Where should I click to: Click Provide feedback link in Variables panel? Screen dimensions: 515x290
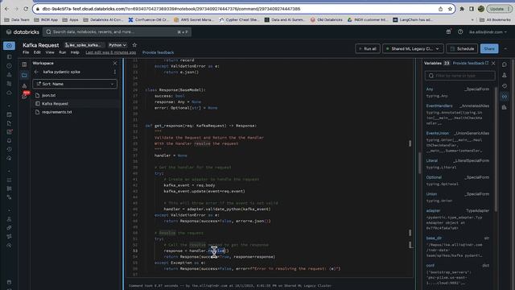click(470, 63)
